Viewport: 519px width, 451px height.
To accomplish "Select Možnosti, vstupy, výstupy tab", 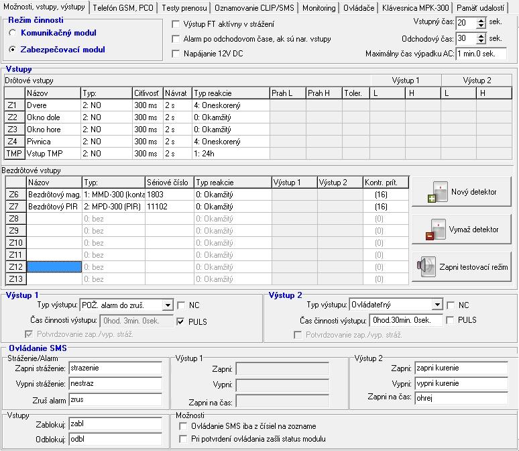I will coord(44,7).
